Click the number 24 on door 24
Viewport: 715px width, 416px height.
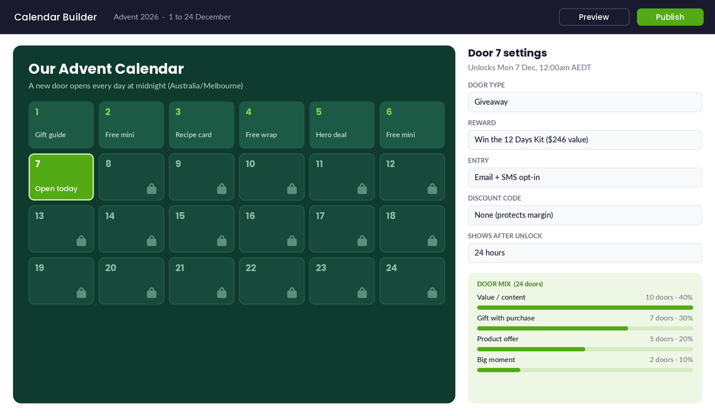coord(391,268)
